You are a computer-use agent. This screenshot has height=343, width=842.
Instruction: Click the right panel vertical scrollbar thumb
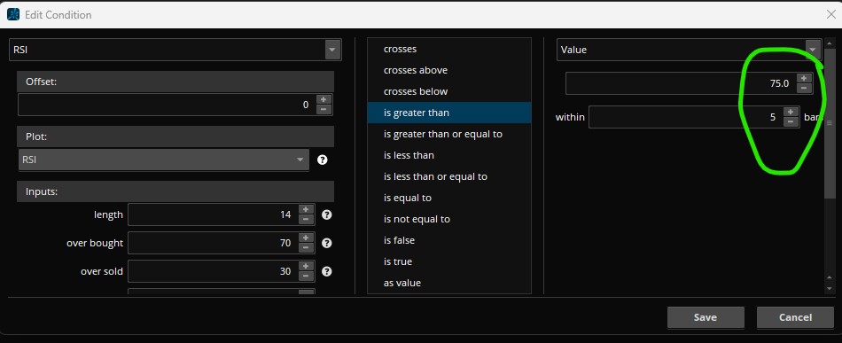tap(830, 122)
